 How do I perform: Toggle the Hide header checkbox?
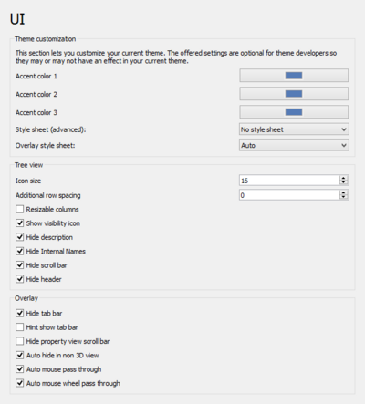(x=20, y=279)
